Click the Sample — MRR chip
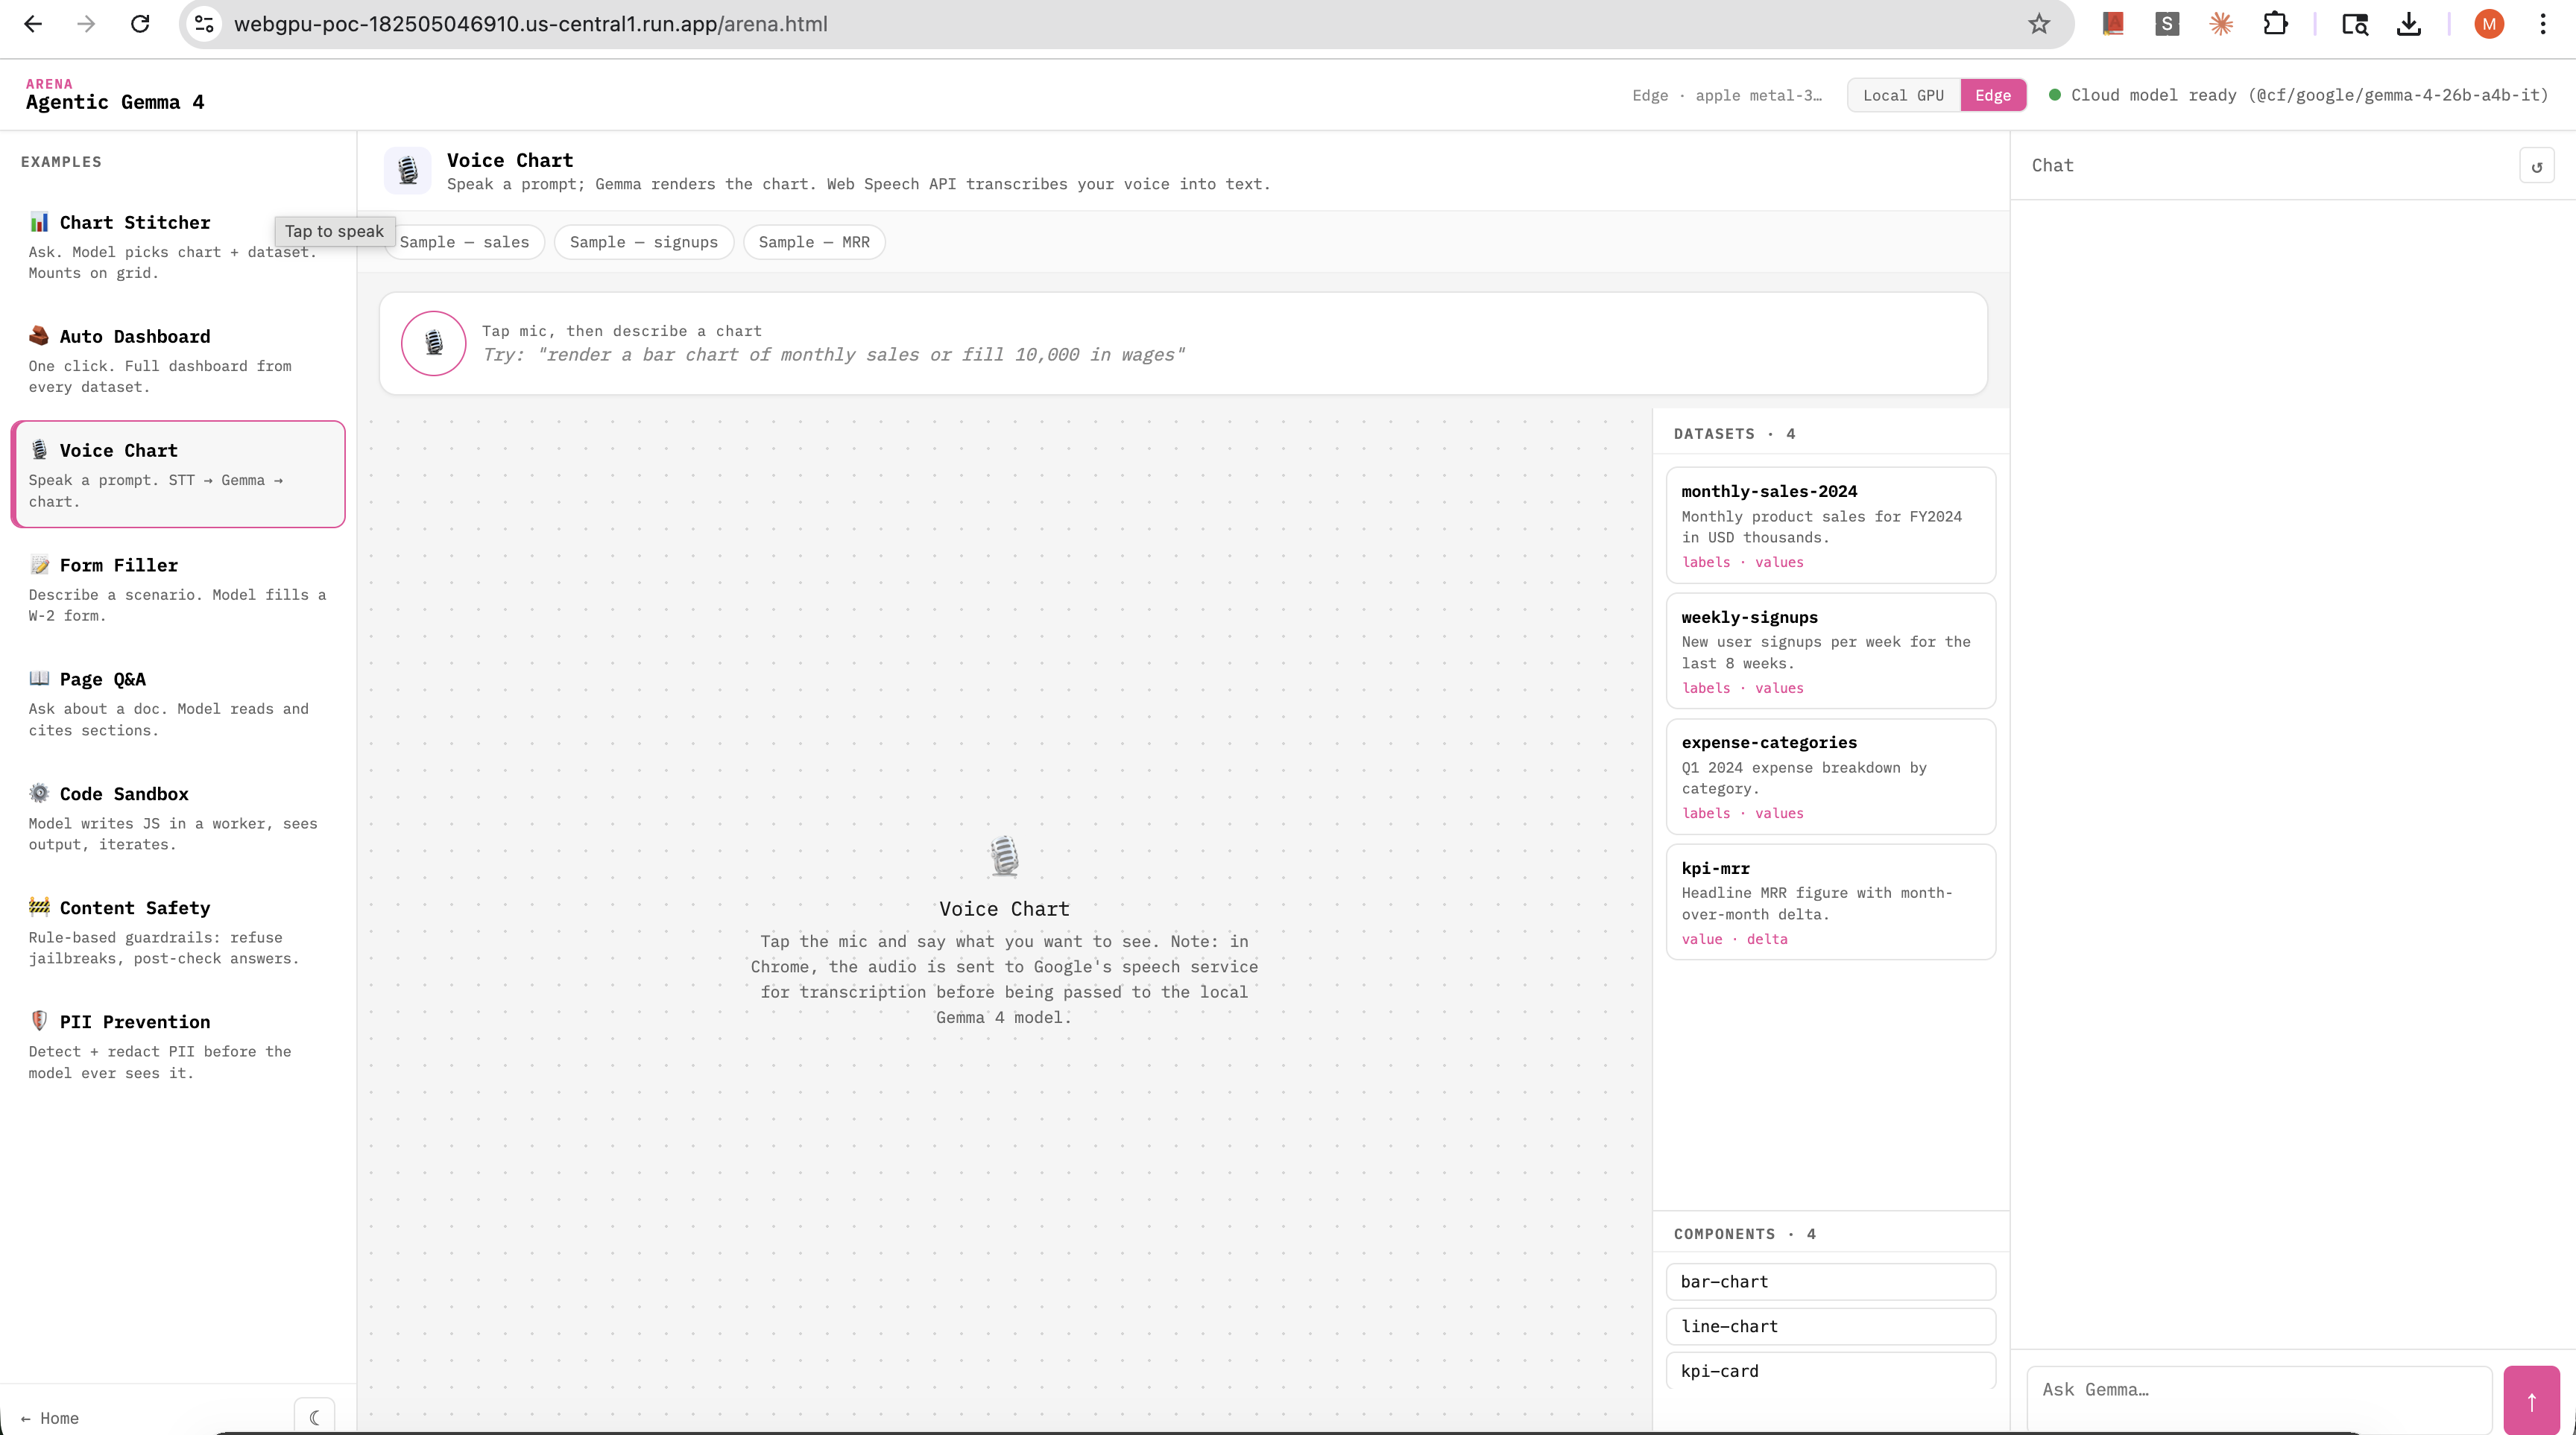The width and height of the screenshot is (2576, 1435). [814, 242]
